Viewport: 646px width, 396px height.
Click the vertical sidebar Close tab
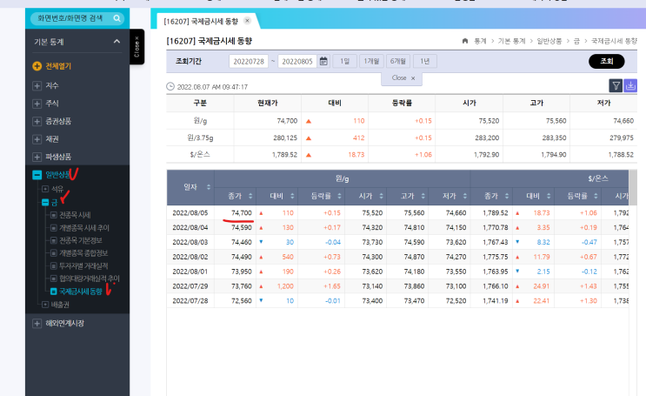pos(137,47)
